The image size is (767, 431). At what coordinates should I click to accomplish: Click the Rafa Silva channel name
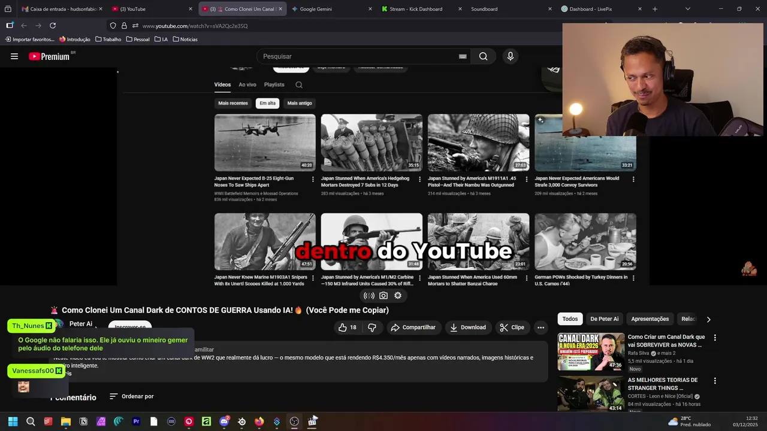click(639, 353)
